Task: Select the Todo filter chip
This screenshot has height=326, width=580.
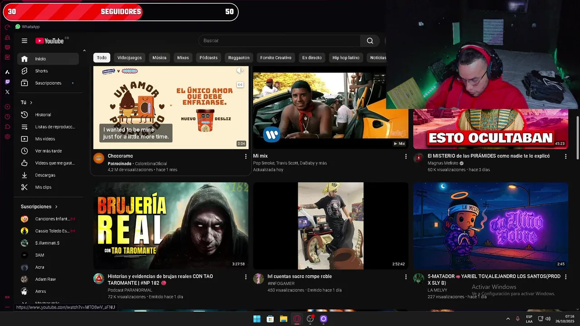Action: click(101, 58)
